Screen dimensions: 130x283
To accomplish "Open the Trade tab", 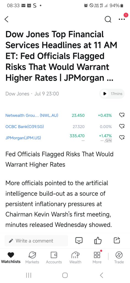I will [119, 258].
